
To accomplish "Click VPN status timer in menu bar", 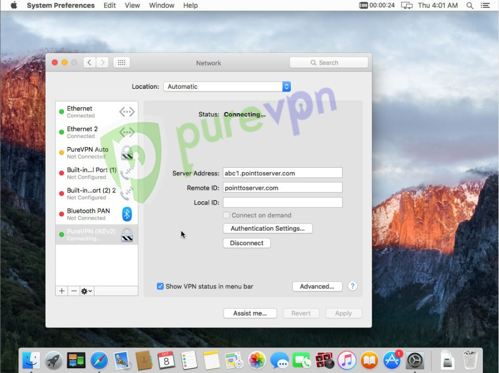I will (x=377, y=5).
